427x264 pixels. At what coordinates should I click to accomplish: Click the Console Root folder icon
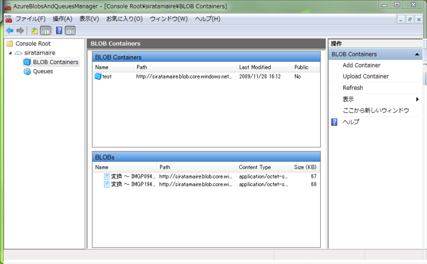pyautogui.click(x=10, y=44)
